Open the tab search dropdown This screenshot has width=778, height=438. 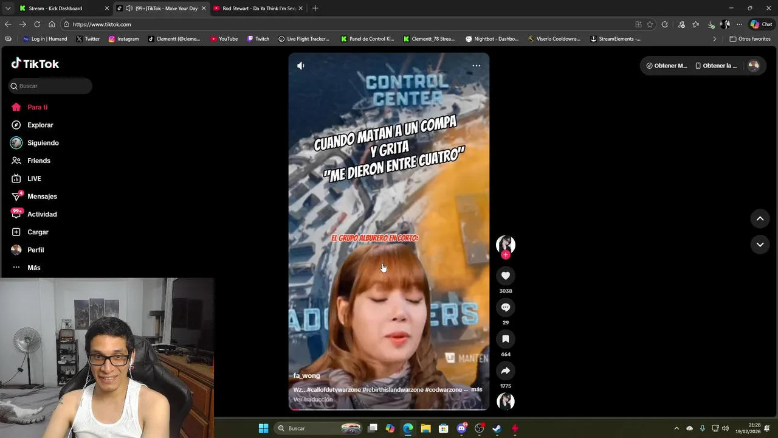pos(7,9)
